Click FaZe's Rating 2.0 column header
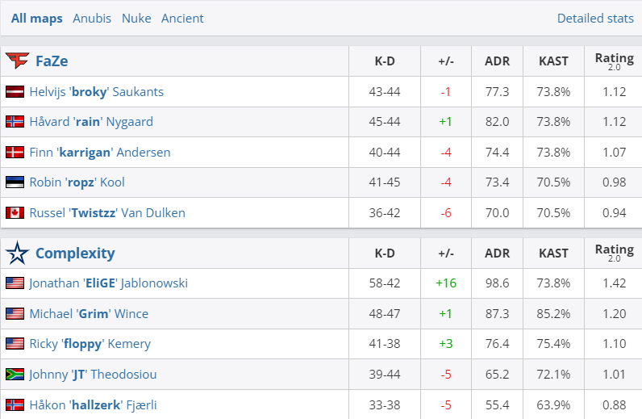Image resolution: width=642 pixels, height=419 pixels. pos(614,61)
